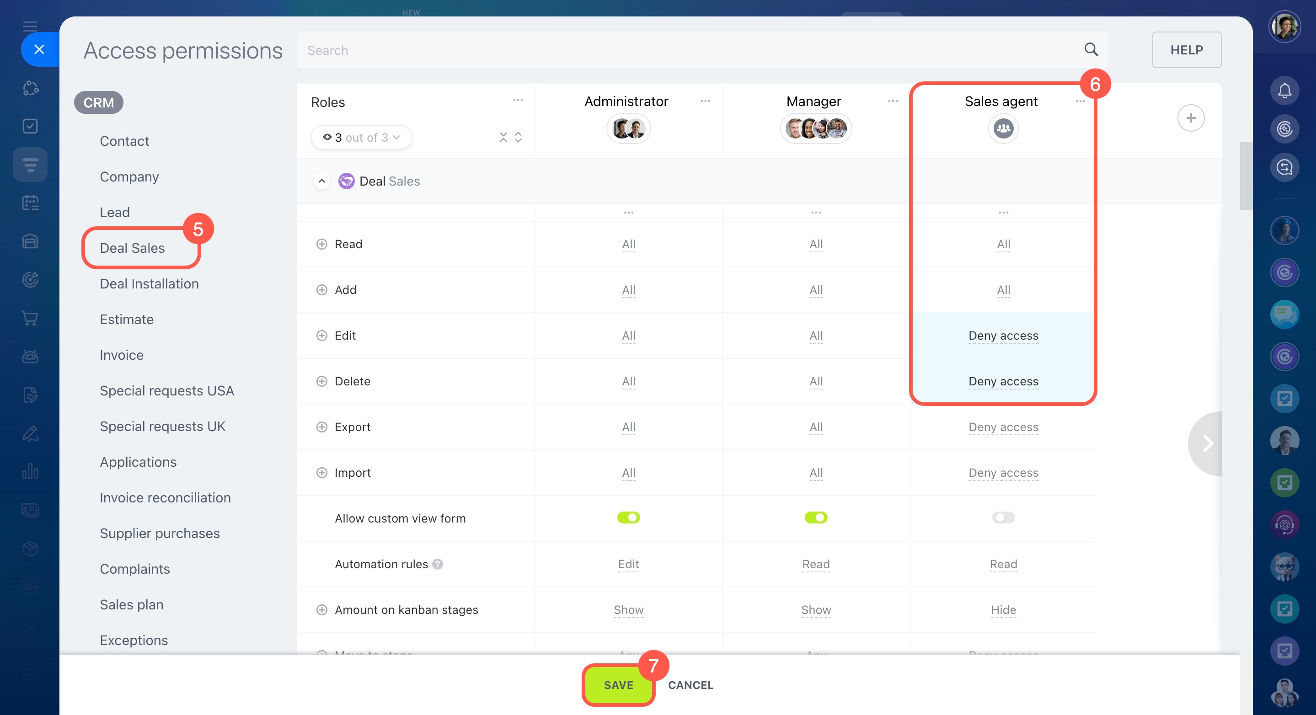Open the Sales agent role options dots
The image size is (1316, 715).
(x=1080, y=101)
